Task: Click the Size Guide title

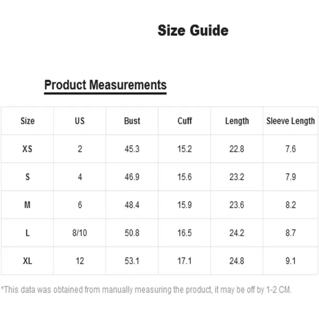Action: [x=193, y=30]
